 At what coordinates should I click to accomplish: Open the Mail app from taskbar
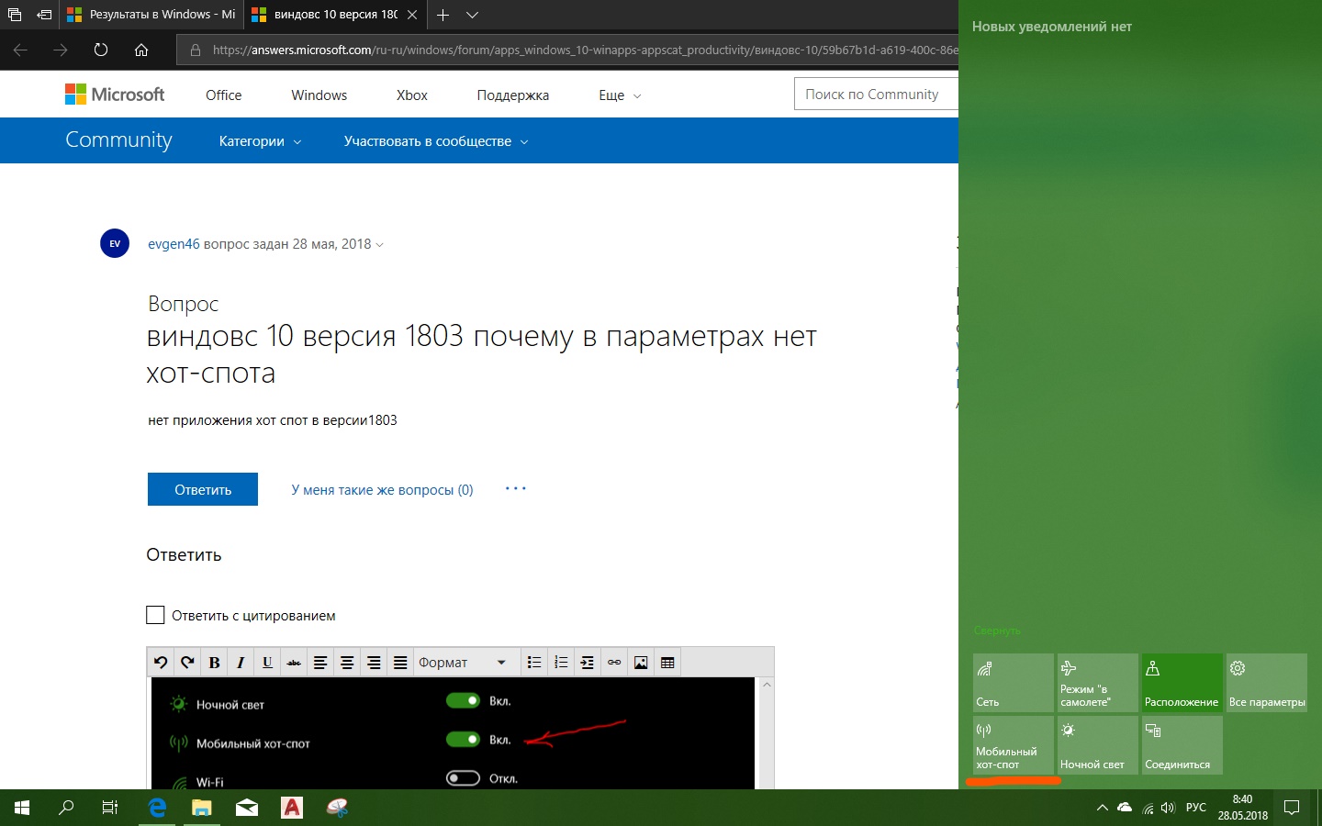point(247,808)
